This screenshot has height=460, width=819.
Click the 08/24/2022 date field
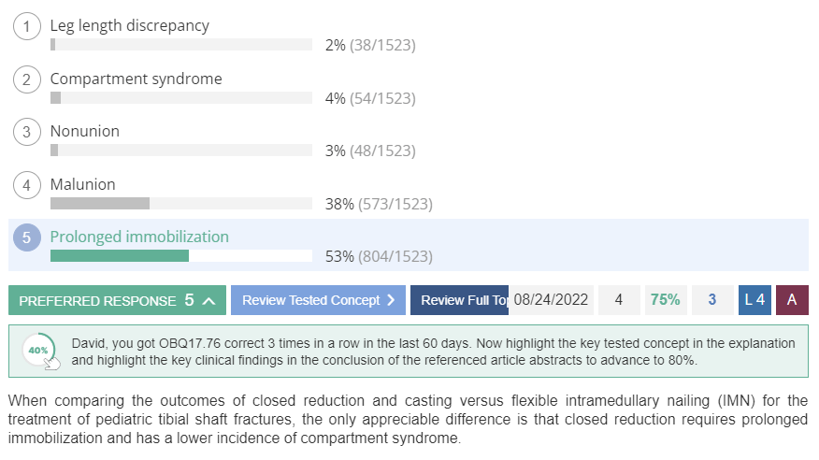[x=551, y=300]
